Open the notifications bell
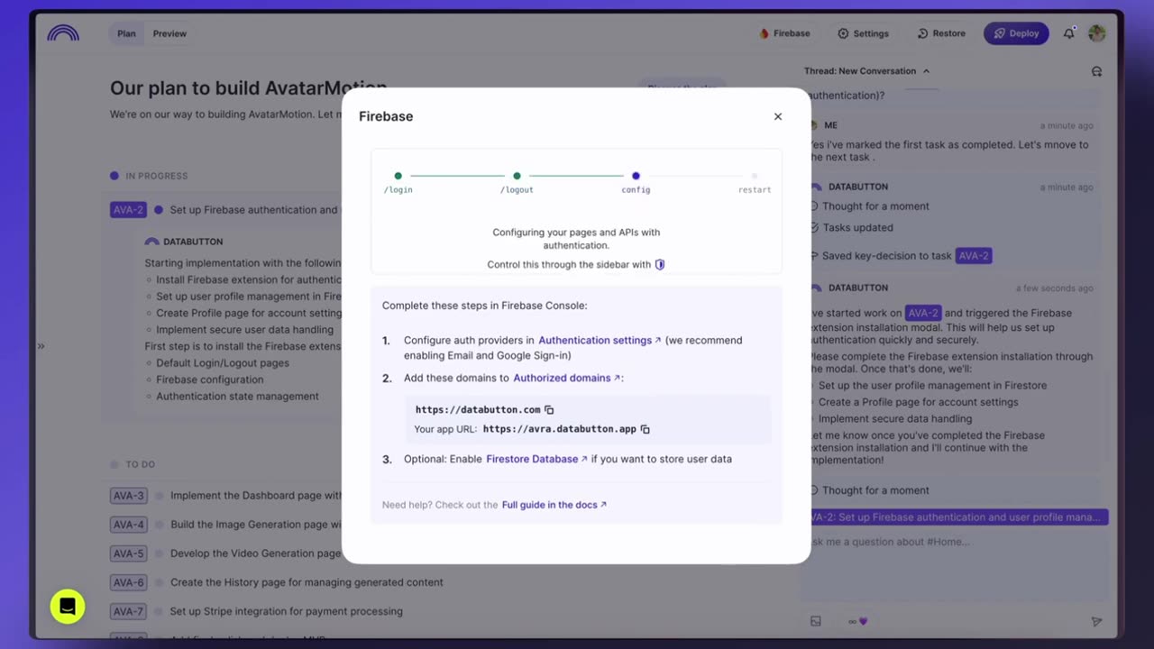 tap(1068, 33)
